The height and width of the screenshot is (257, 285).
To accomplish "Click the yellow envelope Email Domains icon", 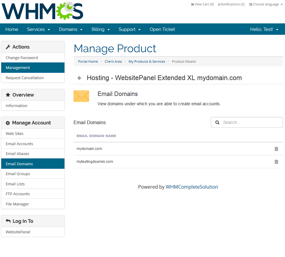I will click(x=81, y=96).
